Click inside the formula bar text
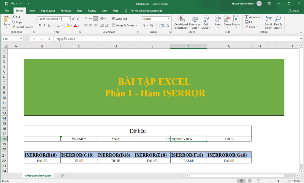Image resolution: width=304 pixels, height=183 pixels. coord(66,39)
